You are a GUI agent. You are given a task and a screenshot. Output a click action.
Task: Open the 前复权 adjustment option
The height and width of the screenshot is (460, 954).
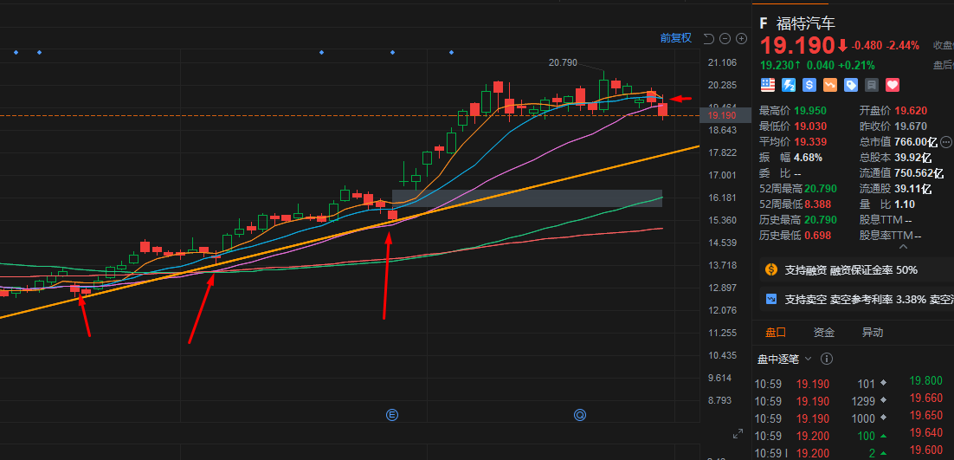pyautogui.click(x=676, y=38)
